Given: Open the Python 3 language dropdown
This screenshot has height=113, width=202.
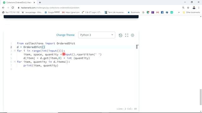Looking at the screenshot, I should [x=97, y=35].
